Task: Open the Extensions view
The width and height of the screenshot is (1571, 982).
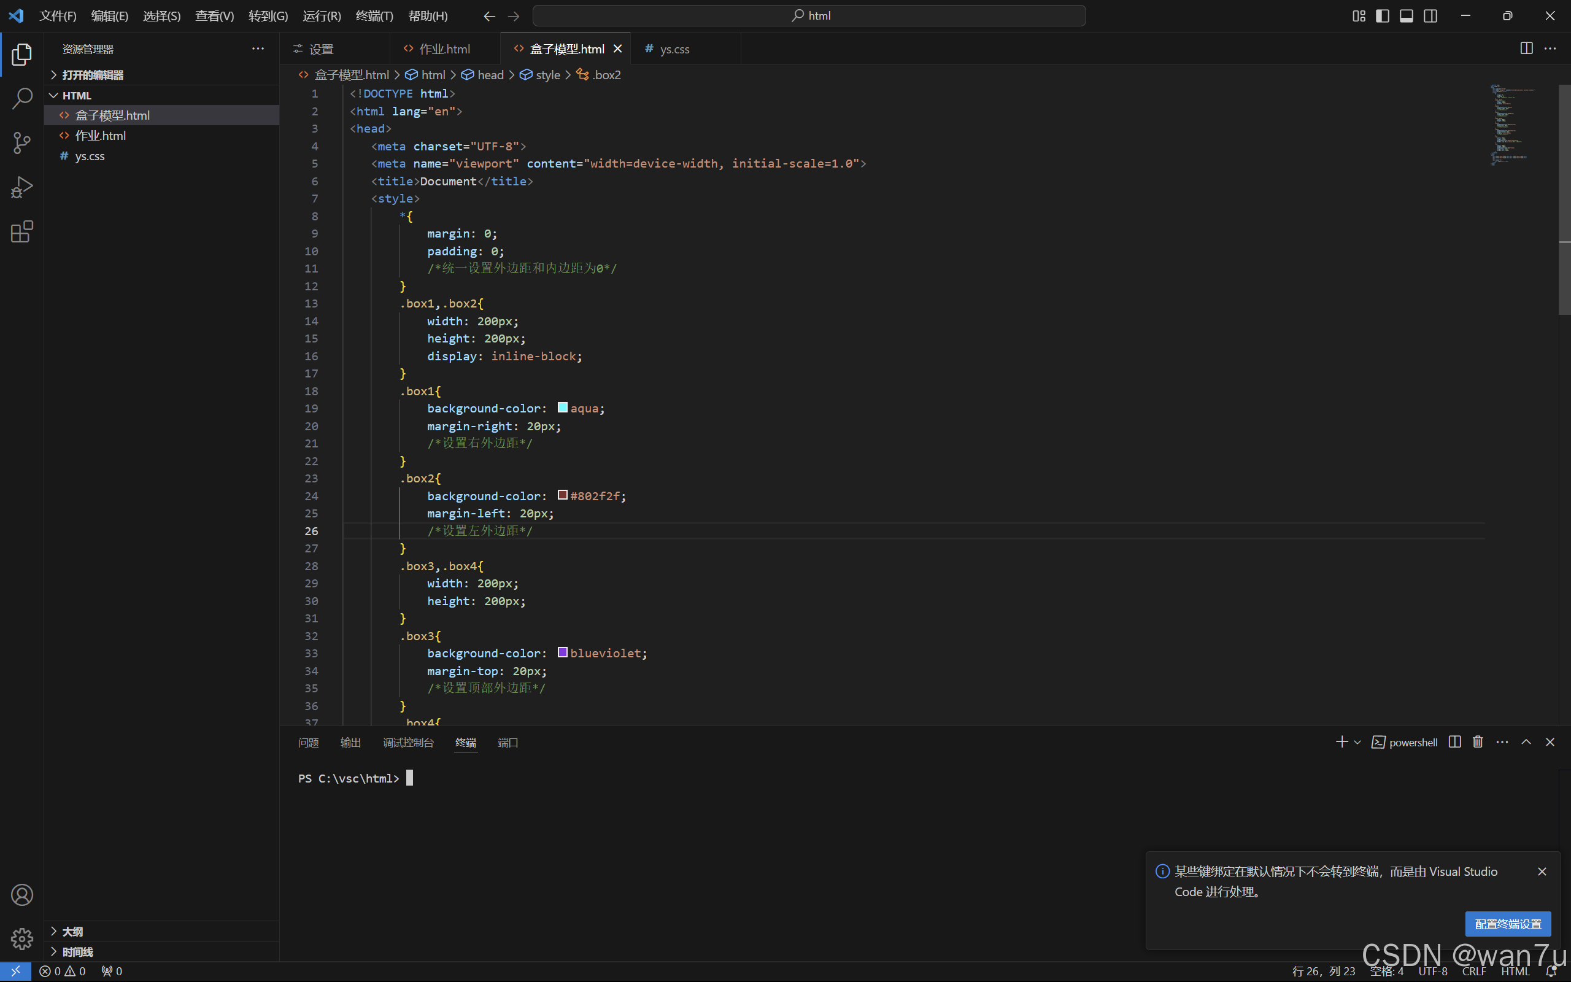Action: [x=22, y=232]
